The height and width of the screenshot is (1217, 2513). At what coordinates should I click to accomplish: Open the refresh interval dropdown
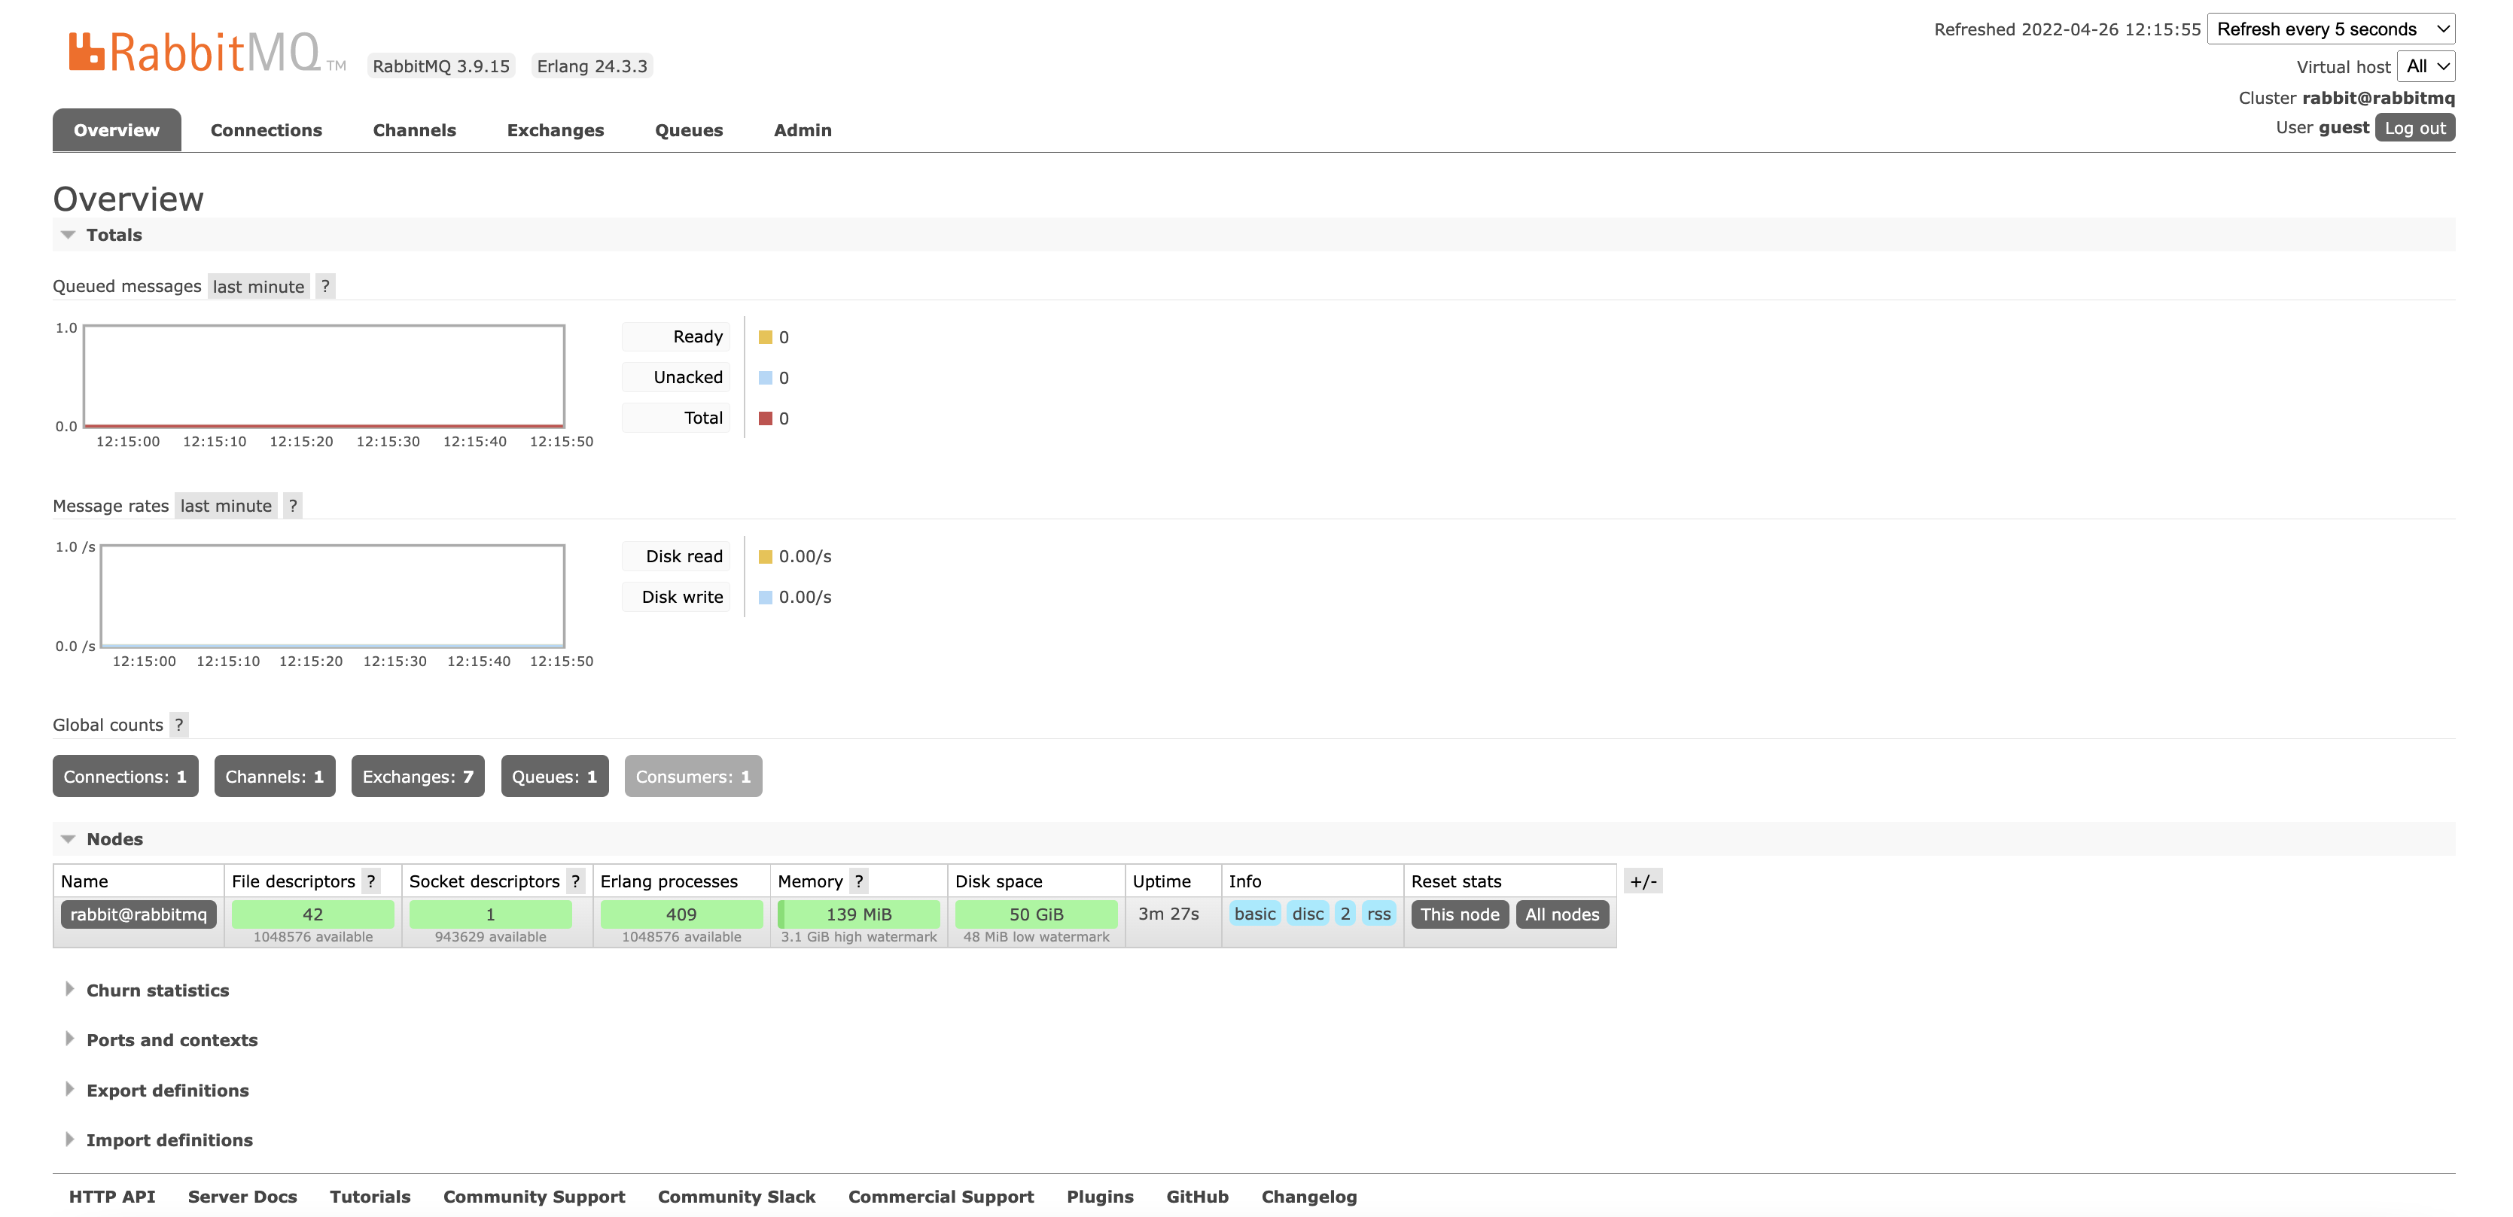click(x=2331, y=29)
